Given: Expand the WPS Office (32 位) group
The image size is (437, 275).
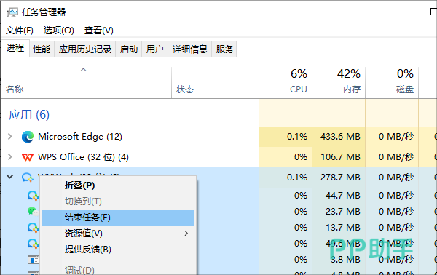Looking at the screenshot, I should 10,157.
